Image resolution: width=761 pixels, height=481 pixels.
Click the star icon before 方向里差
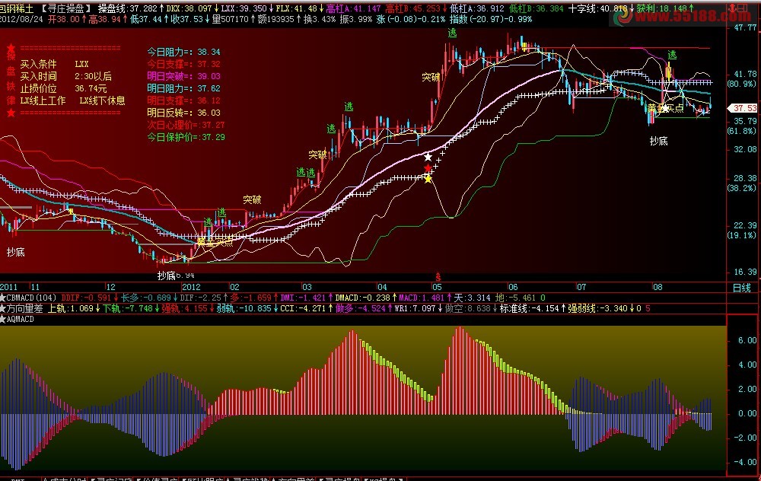[x=3, y=308]
